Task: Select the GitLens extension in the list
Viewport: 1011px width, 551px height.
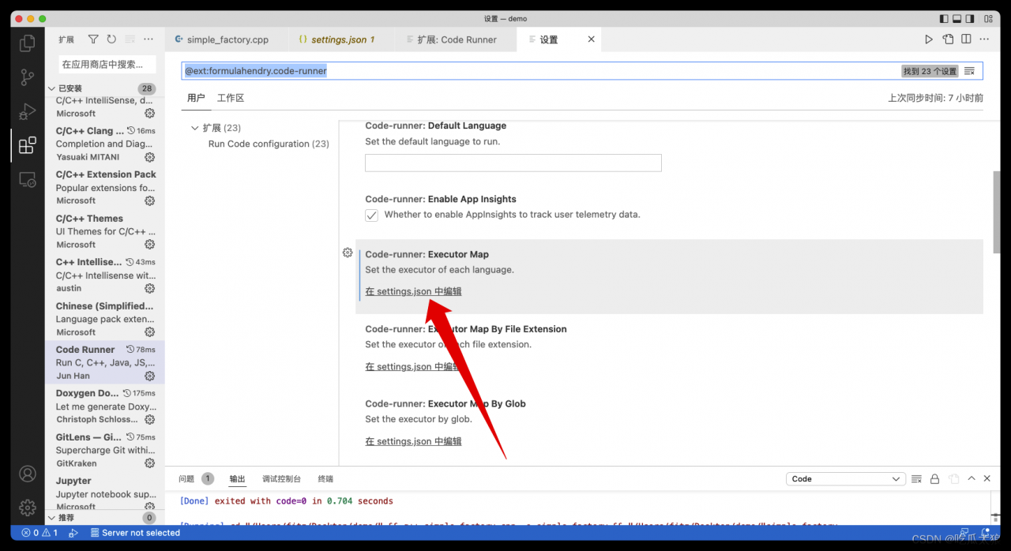Action: pos(105,450)
